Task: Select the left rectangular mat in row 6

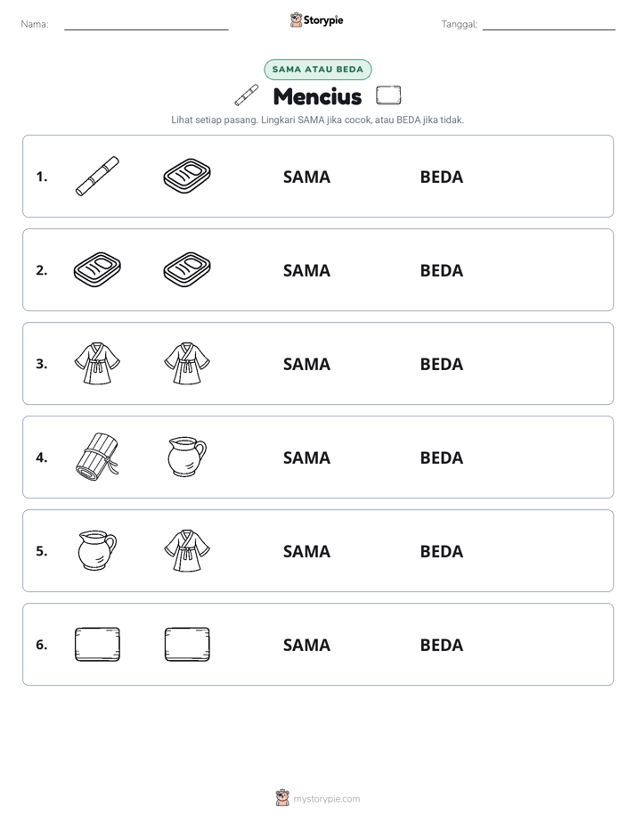Action: [97, 644]
